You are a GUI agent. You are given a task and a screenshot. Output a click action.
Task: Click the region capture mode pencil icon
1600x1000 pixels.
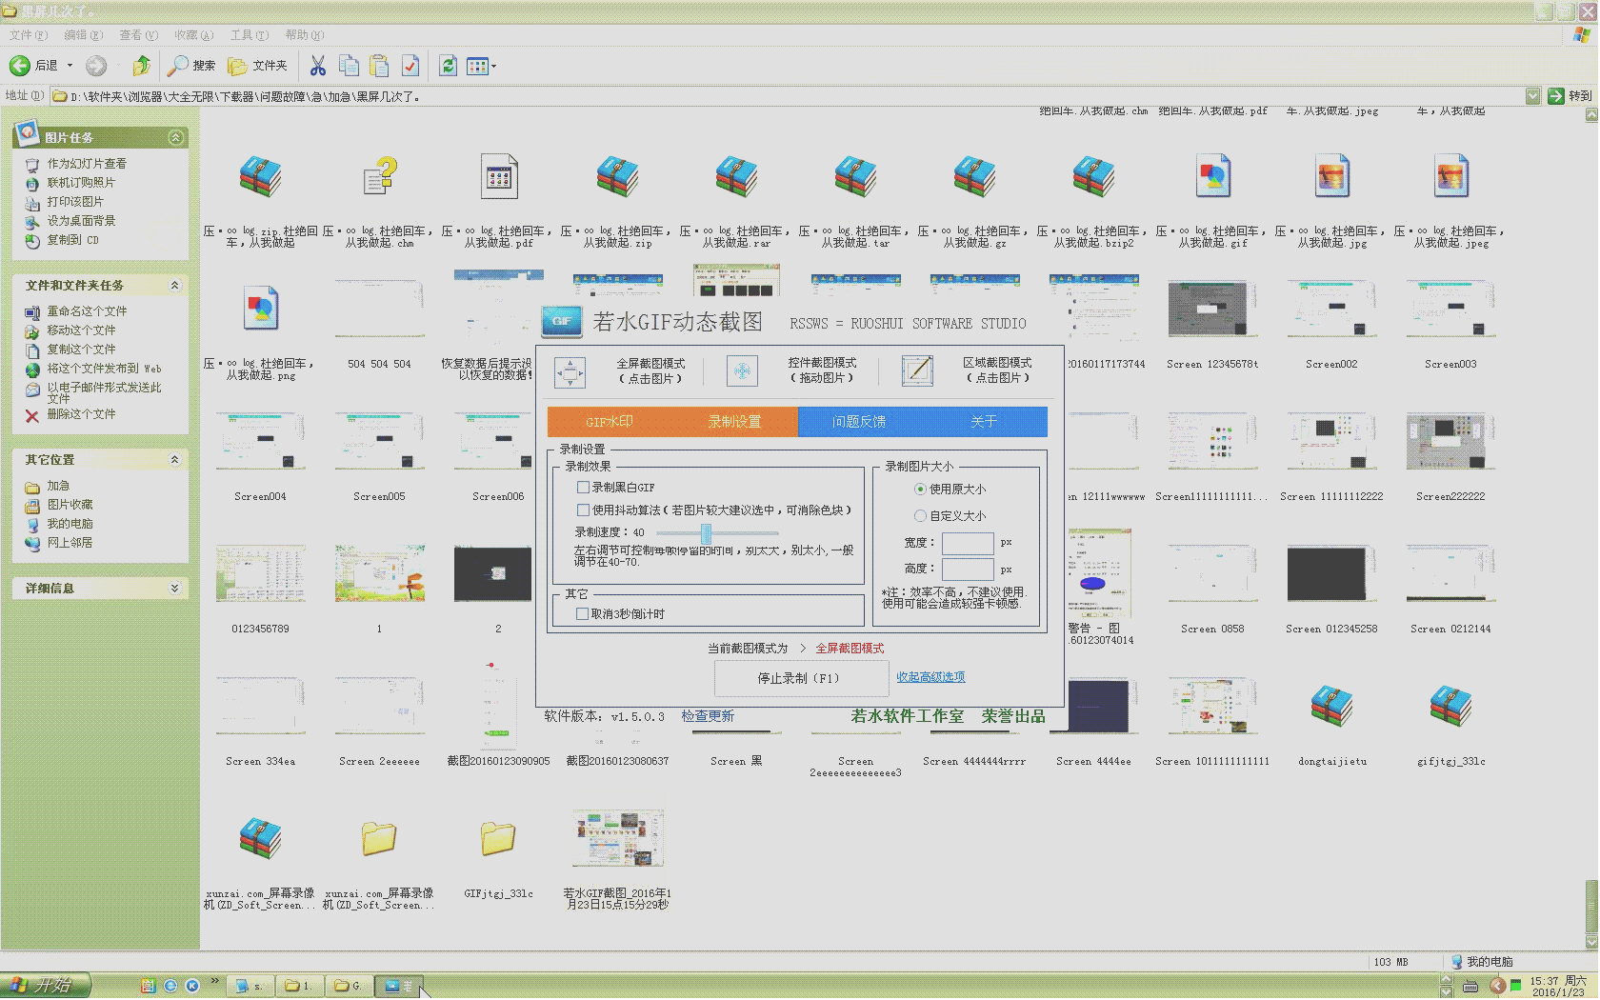pos(916,371)
